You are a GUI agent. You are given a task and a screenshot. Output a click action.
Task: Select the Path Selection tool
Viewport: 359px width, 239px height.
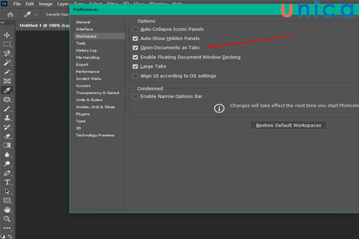[7, 191]
